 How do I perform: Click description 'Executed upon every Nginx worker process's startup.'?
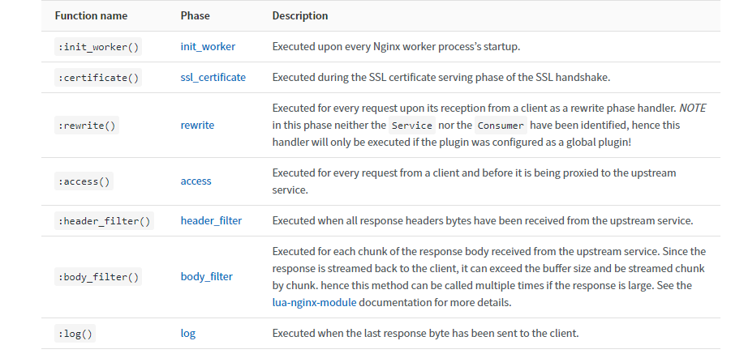pos(396,46)
